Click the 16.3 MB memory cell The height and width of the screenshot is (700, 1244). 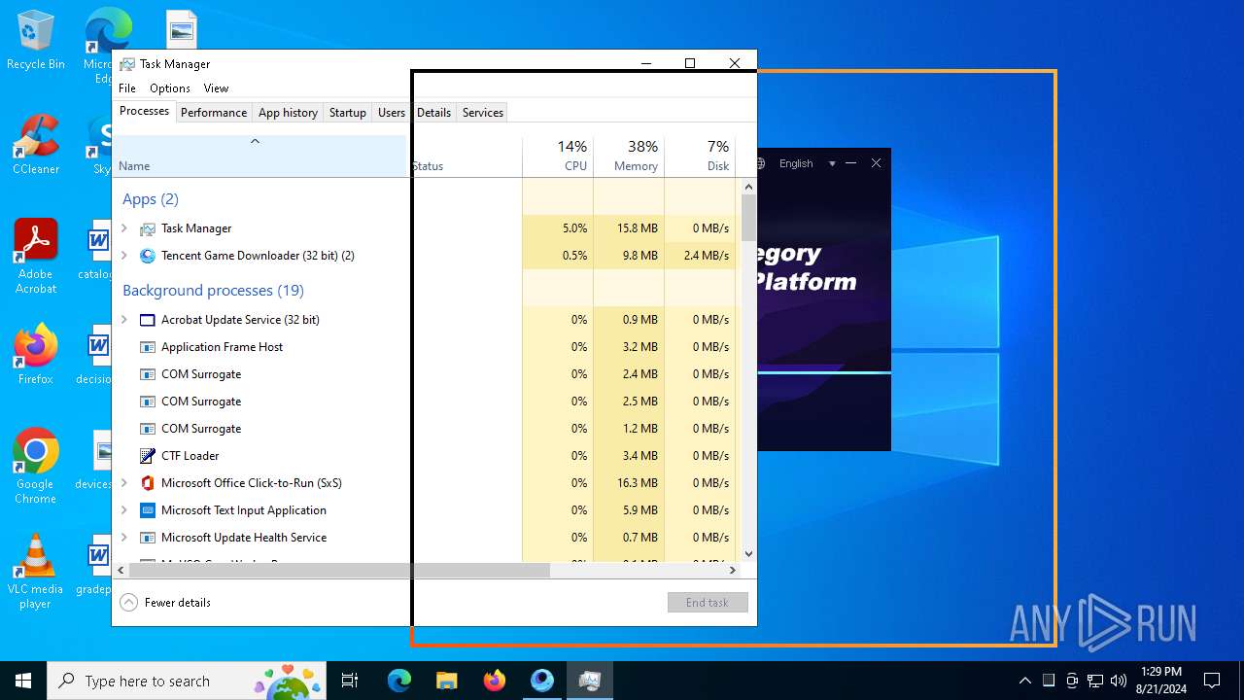[x=629, y=483]
